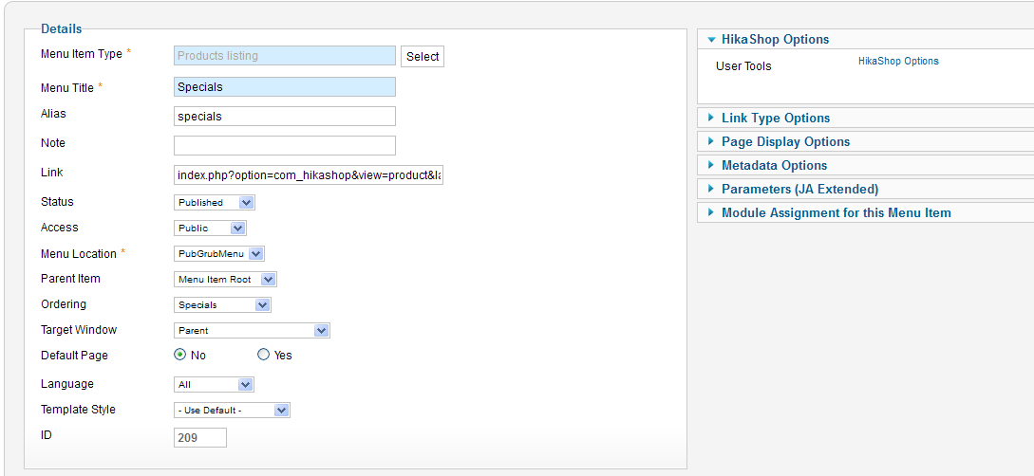Open the Ordering dropdown

click(x=223, y=305)
